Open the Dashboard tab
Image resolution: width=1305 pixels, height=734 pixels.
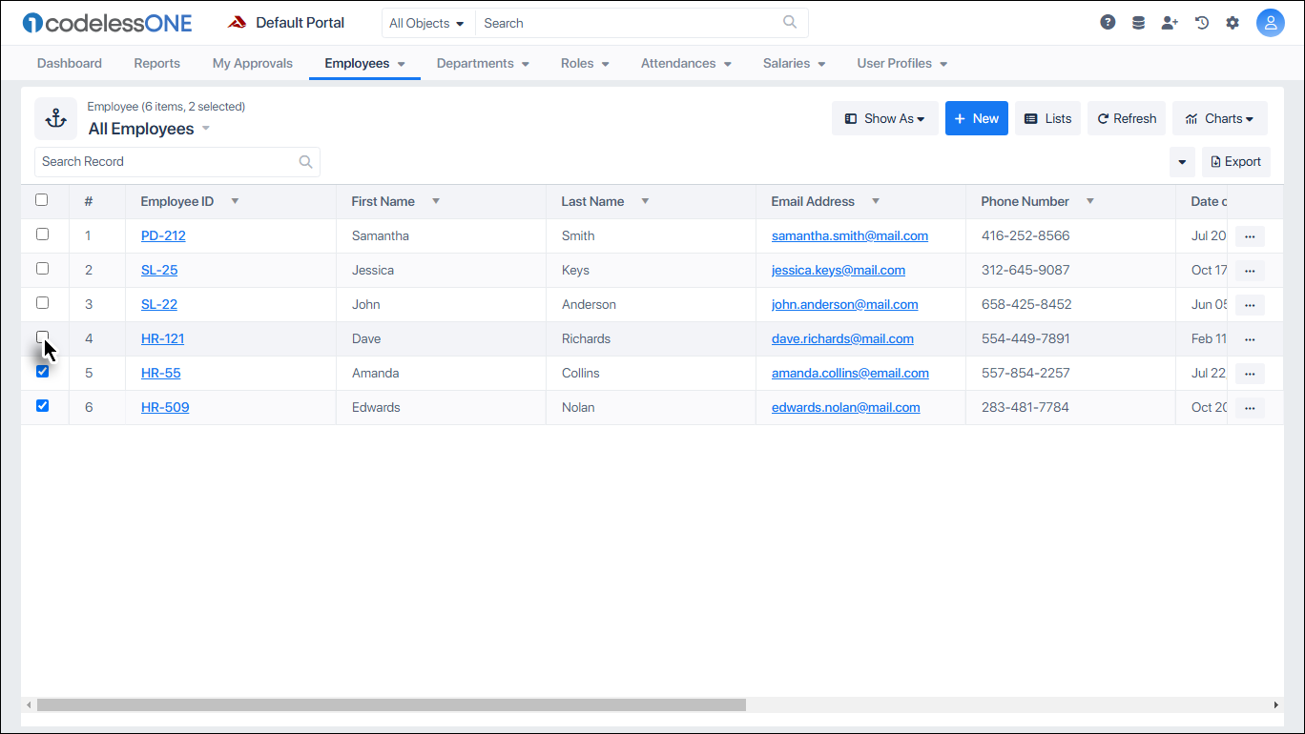[69, 63]
